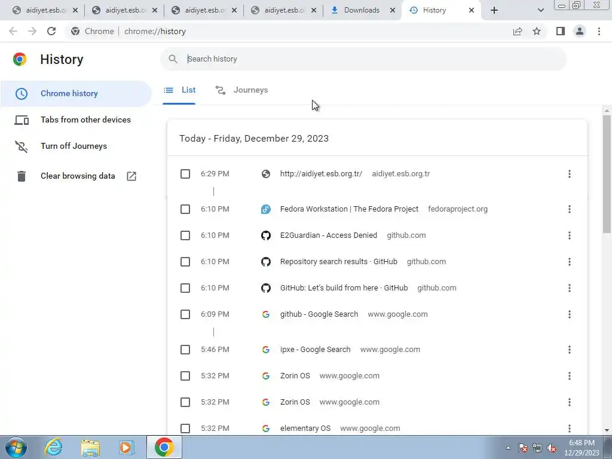This screenshot has height=459, width=612.
Task: Click the vertical scrollbar thumb of the history list
Action: point(607,174)
